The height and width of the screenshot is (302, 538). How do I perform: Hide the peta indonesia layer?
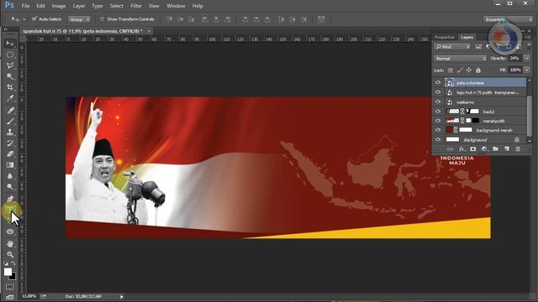point(438,82)
